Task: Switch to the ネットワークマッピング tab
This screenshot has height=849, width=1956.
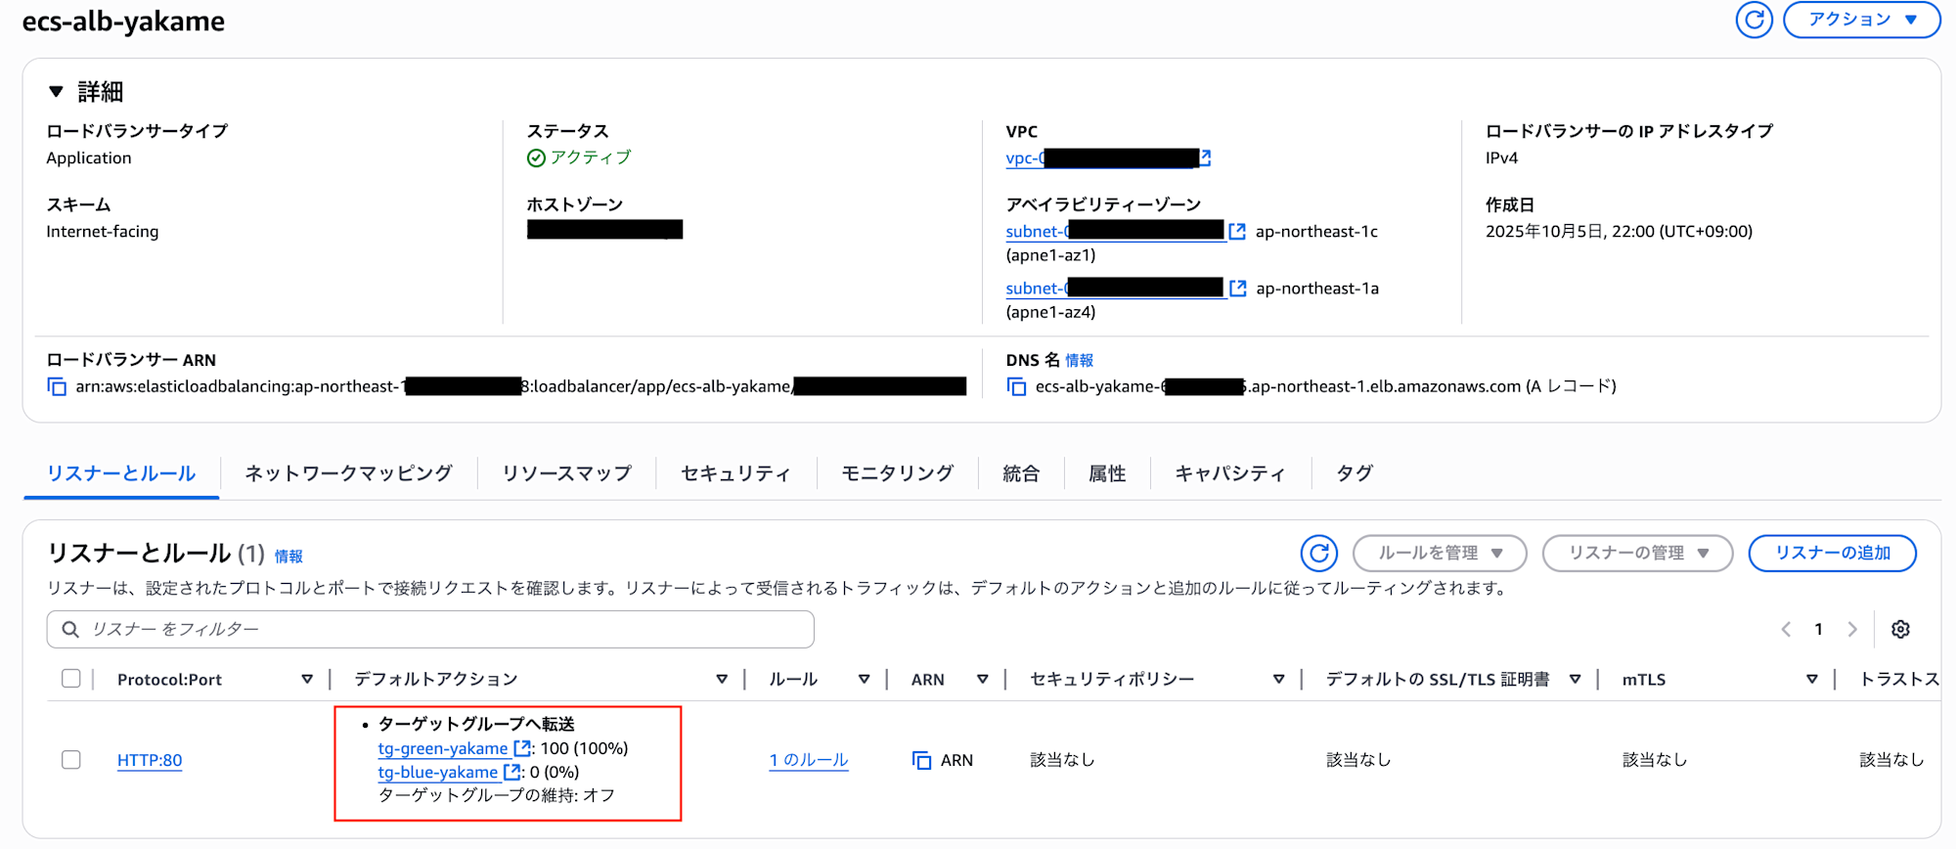Action: (x=348, y=473)
